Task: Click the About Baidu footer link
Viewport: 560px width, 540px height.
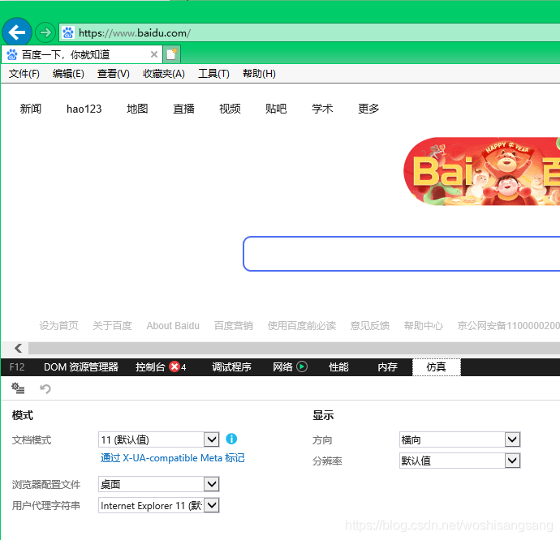Action: (173, 325)
